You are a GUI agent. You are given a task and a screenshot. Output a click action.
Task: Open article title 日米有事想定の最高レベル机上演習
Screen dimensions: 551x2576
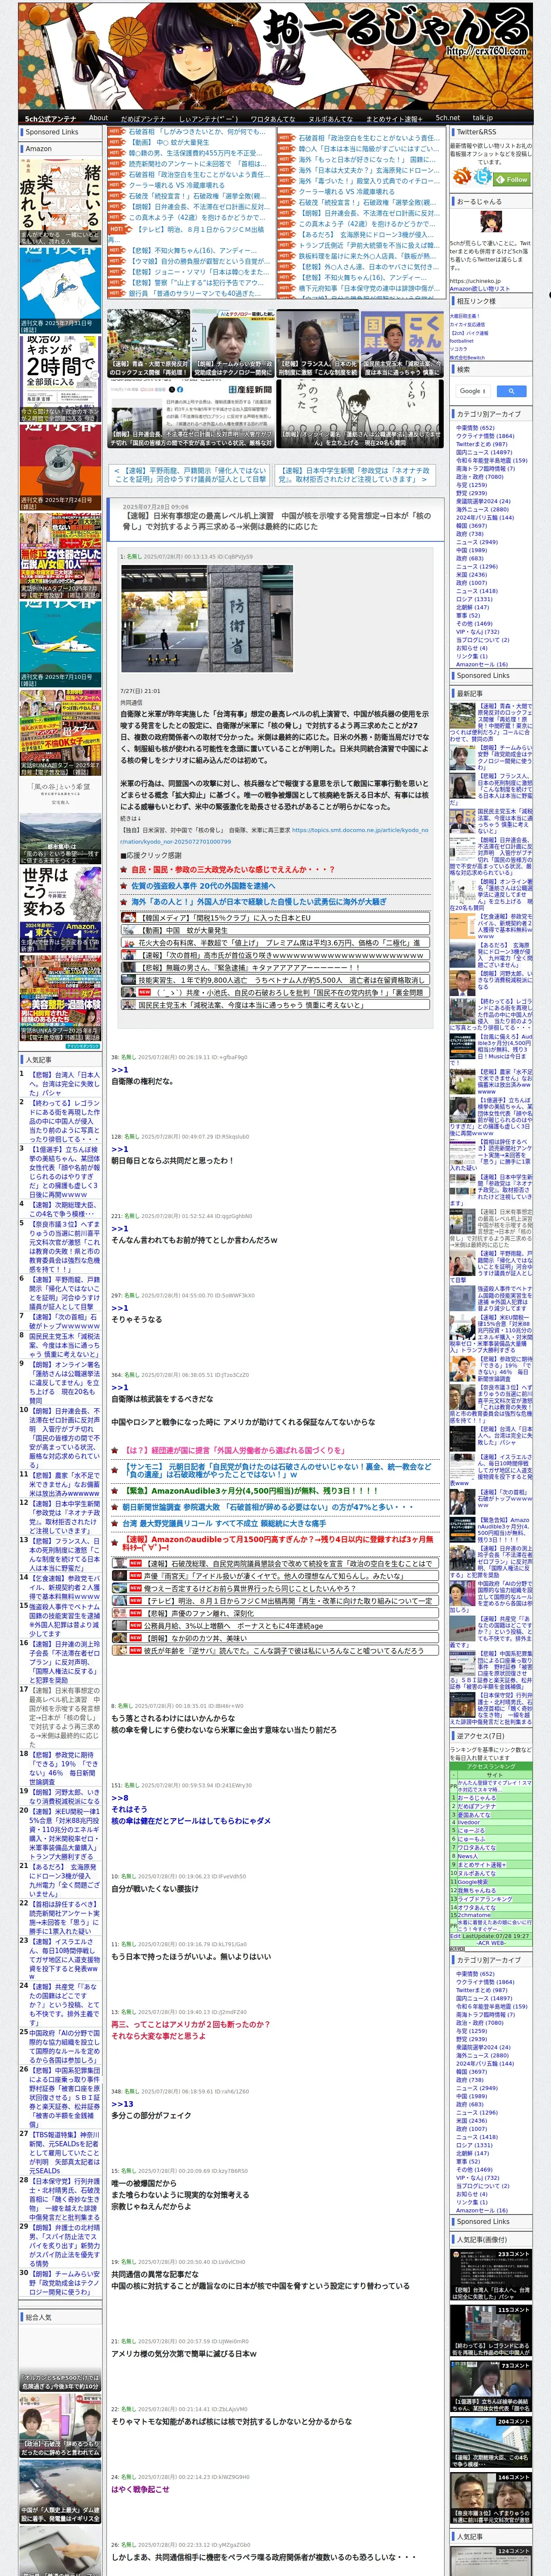click(277, 522)
